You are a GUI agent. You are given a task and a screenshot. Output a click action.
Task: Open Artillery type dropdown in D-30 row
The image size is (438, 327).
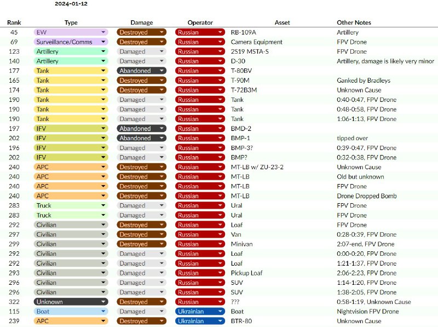71,61
